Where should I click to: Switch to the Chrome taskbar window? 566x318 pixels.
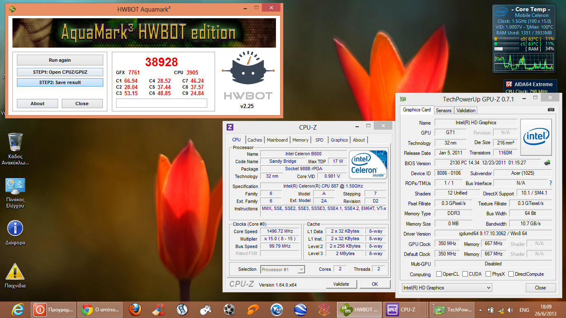(x=101, y=309)
